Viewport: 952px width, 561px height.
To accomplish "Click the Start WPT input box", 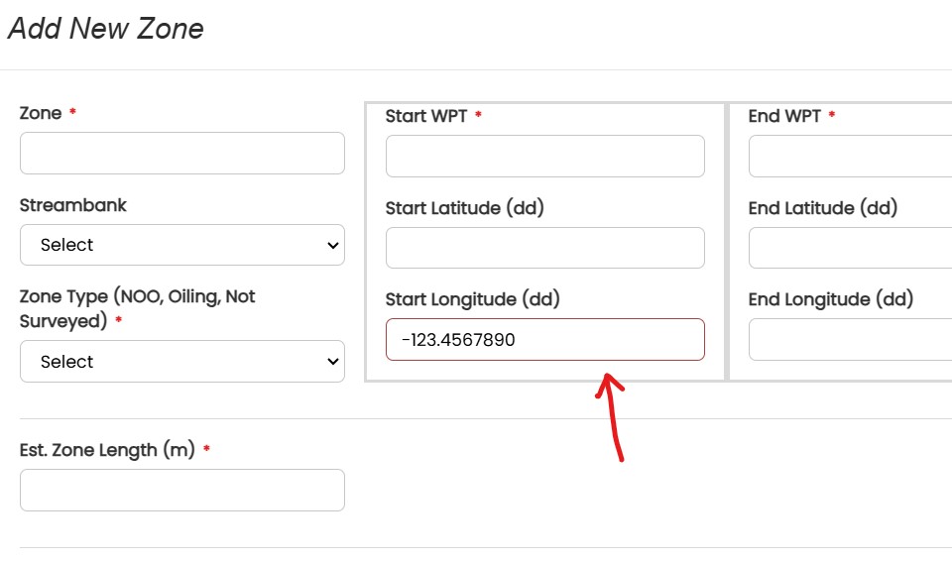I will click(x=545, y=156).
